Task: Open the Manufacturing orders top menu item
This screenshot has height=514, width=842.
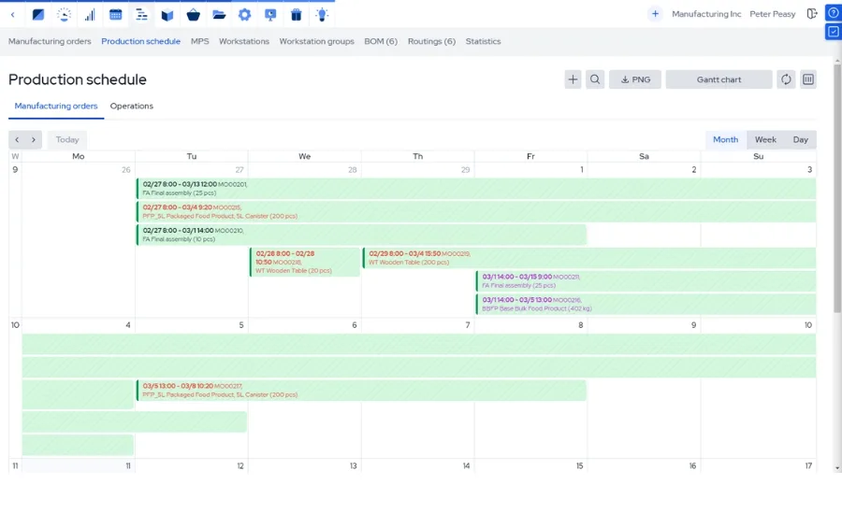Action: click(50, 41)
